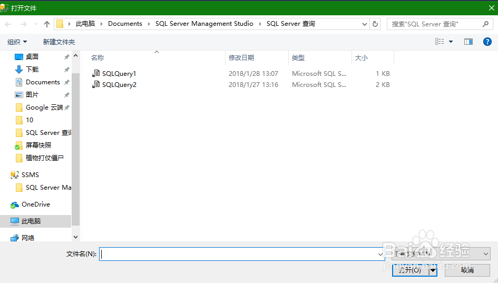The image size is (498, 283).
Task: Go forward with the right arrow
Action: (x=24, y=24)
